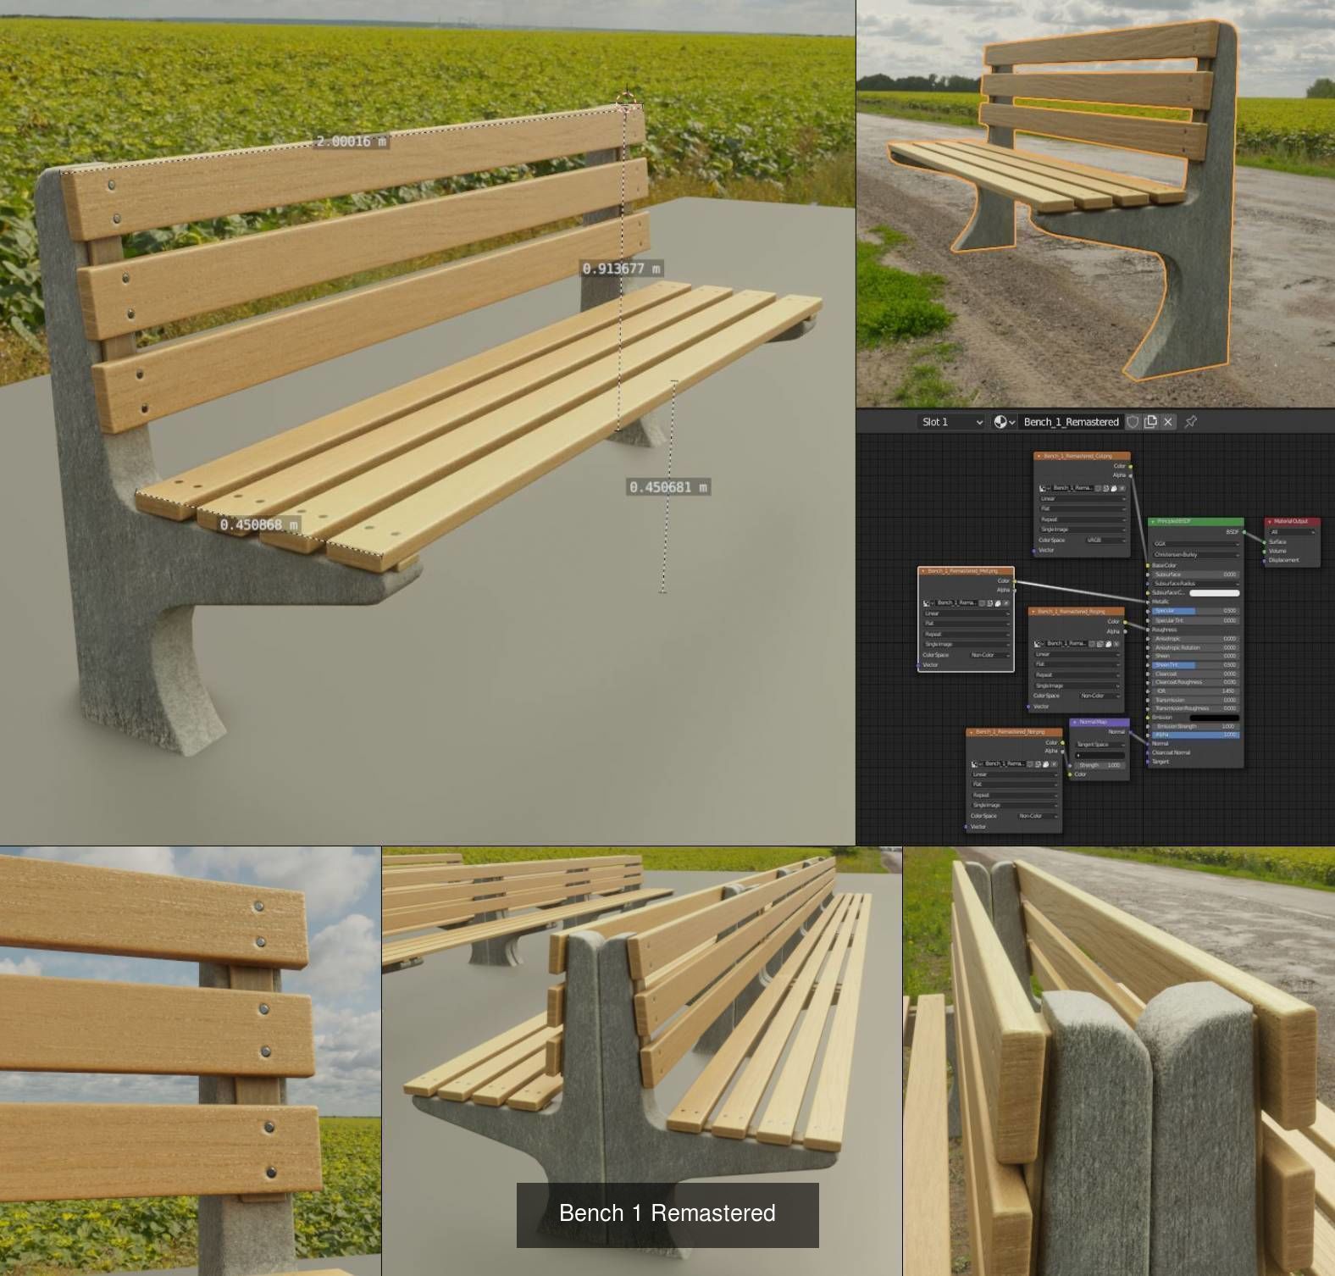1335x1276 pixels.
Task: Collapse the Principled BSDF node
Action: coord(1153,522)
